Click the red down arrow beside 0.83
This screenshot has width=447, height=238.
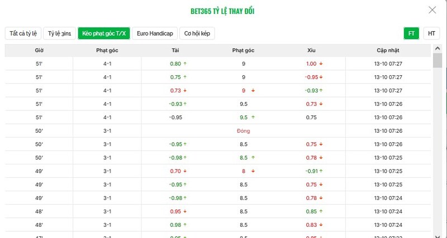point(321,225)
